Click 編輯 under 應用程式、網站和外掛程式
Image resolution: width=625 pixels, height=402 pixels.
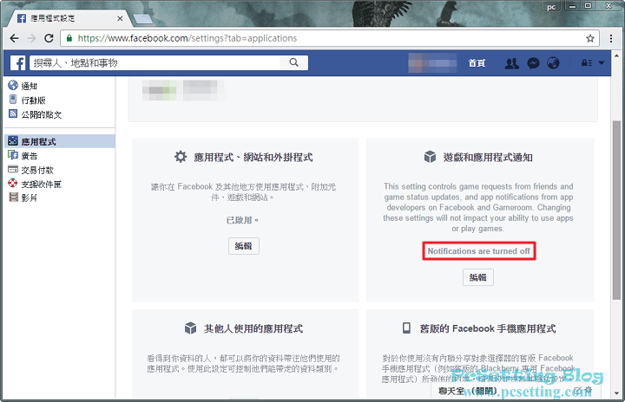tap(243, 246)
